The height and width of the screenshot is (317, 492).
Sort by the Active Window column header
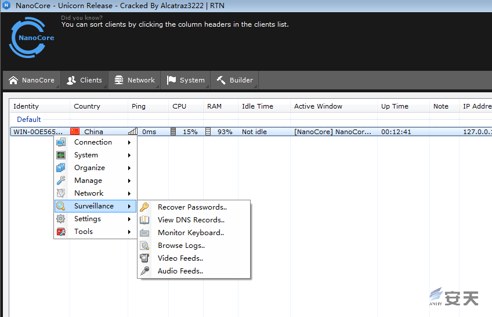[x=334, y=106]
